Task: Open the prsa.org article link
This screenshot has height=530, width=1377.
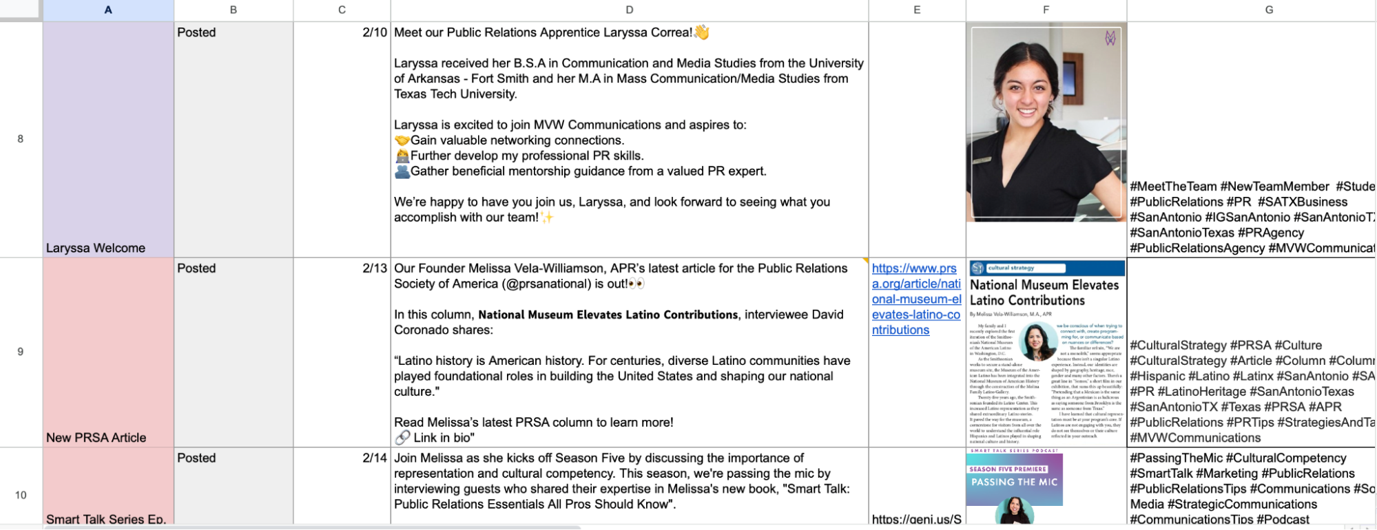Action: (916, 299)
